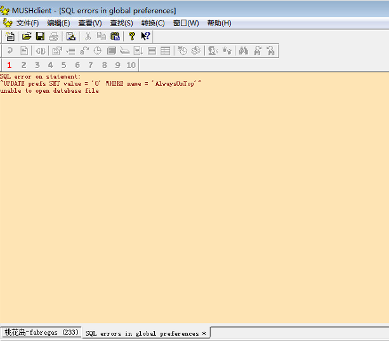Screen dimensions: 389x341
Task: Select world number 6 button
Action: tap(77, 65)
